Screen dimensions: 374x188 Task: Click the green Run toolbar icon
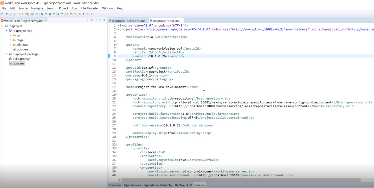click(x=50, y=14)
